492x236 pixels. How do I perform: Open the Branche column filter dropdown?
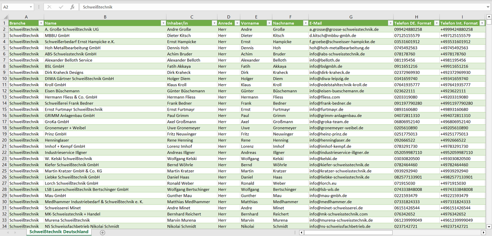41,23
